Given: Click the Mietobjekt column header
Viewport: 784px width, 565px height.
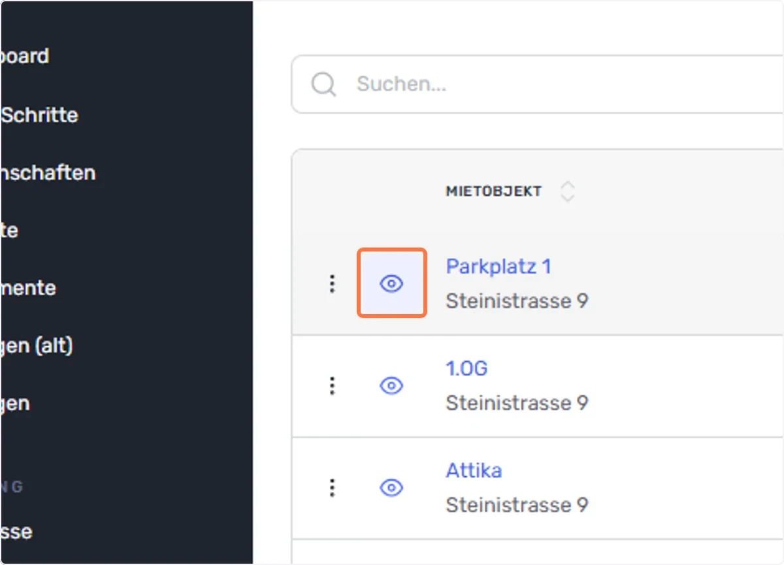Looking at the screenshot, I should click(494, 191).
